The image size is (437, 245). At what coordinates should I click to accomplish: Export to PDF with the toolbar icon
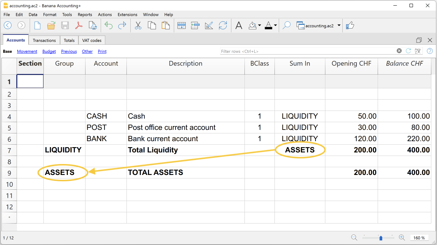79,25
